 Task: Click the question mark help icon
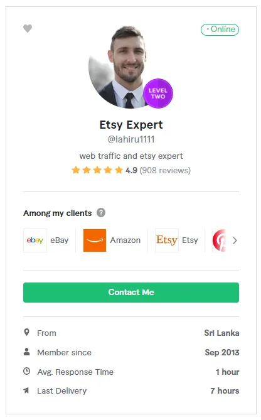[x=101, y=213]
